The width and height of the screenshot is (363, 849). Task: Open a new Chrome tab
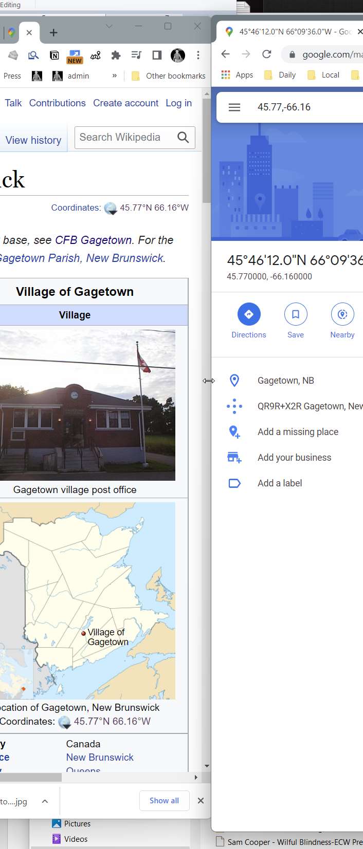click(53, 33)
